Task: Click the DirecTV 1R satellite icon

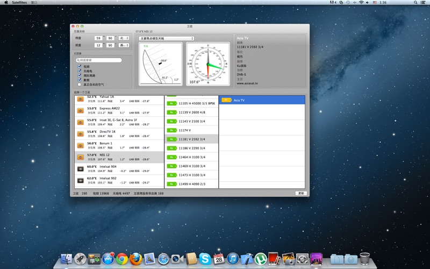Action: point(80,134)
